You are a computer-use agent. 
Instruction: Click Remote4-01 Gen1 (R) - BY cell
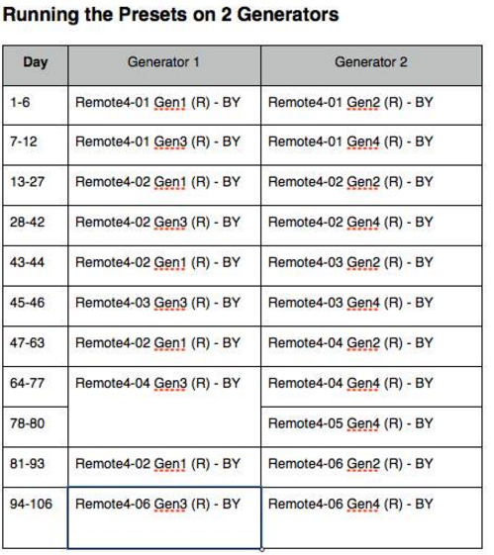pyautogui.click(x=164, y=105)
